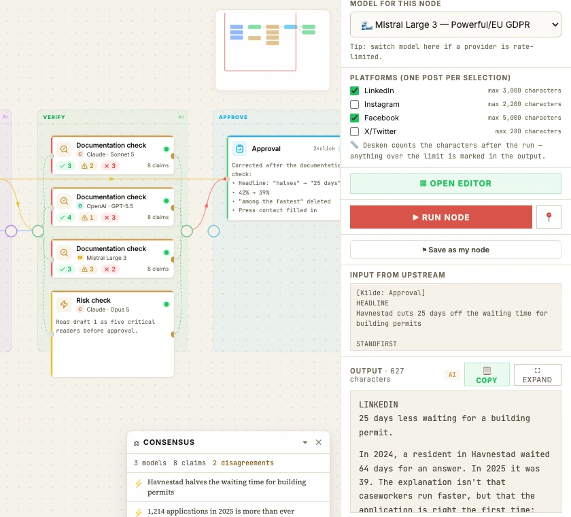Click the LinkedIn output text area

coord(455,452)
